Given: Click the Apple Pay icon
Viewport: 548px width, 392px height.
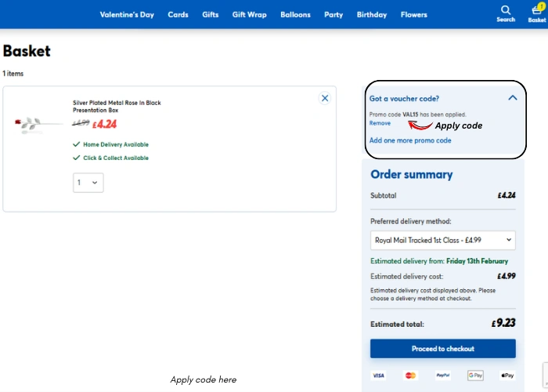Looking at the screenshot, I should point(507,376).
